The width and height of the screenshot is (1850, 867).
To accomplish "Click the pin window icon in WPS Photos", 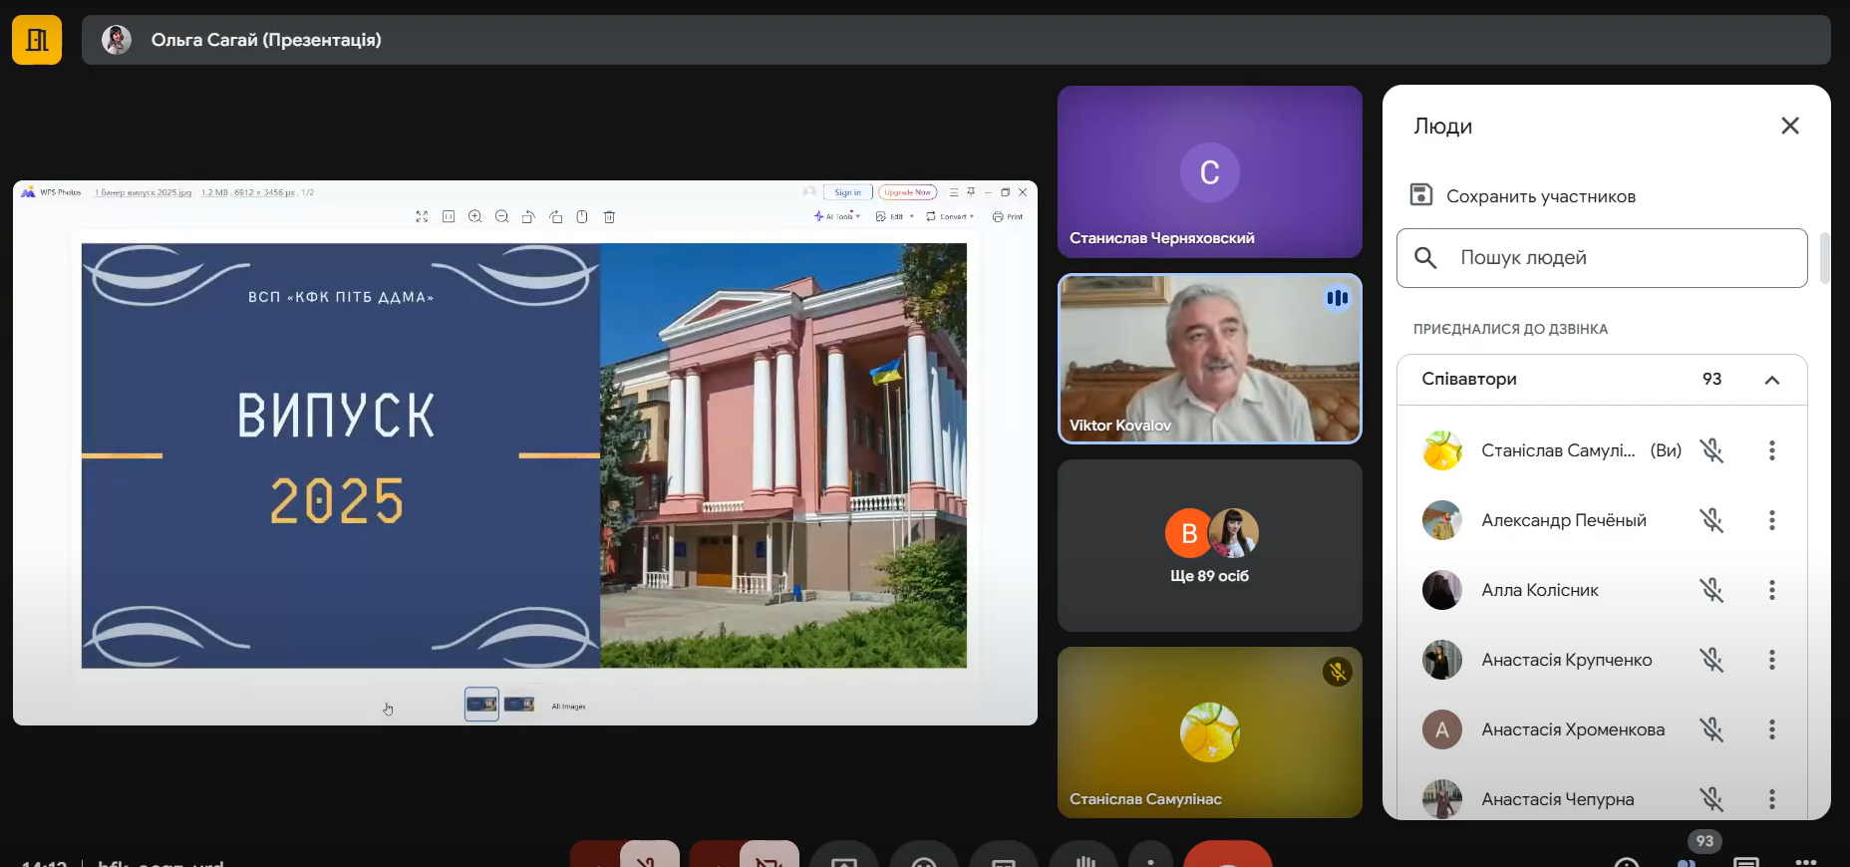I will 971,192.
